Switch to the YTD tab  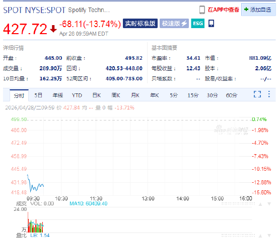tap(77, 95)
